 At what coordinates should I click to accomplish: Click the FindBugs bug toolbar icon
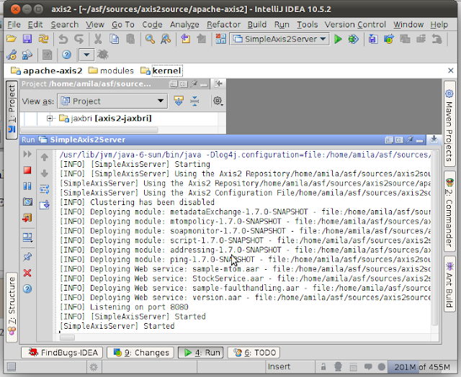[x=102, y=54]
